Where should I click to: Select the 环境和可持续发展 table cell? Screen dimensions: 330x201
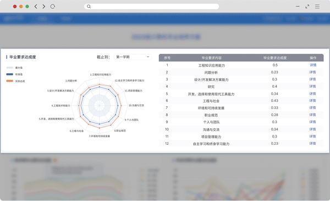(x=211, y=108)
